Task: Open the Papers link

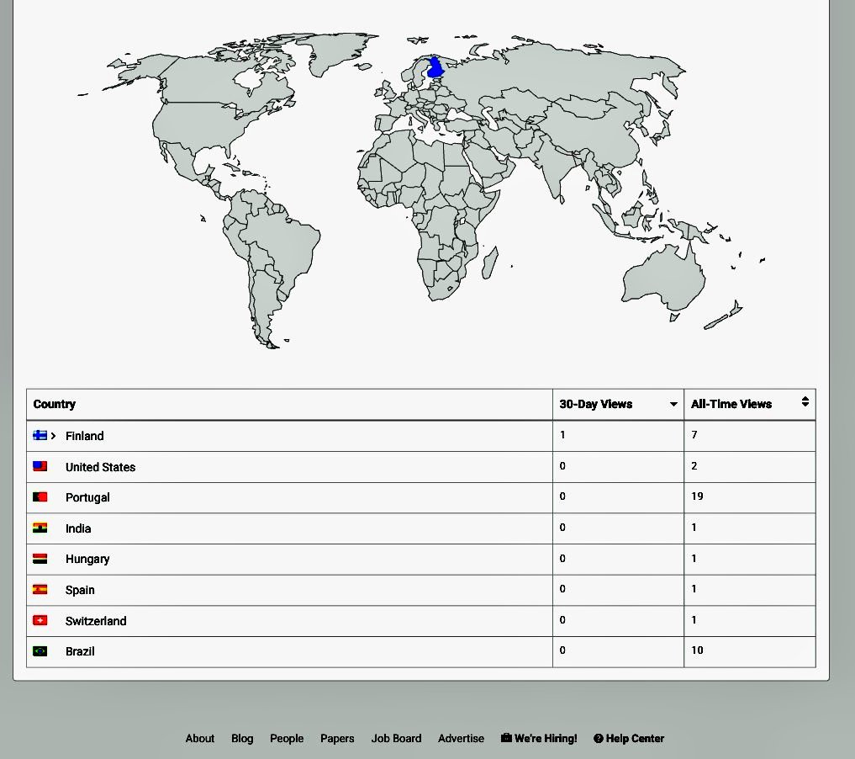Action: pos(337,738)
